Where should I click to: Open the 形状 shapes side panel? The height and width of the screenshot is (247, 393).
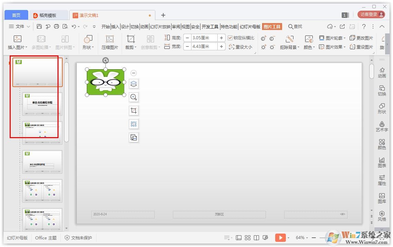pos(382,109)
